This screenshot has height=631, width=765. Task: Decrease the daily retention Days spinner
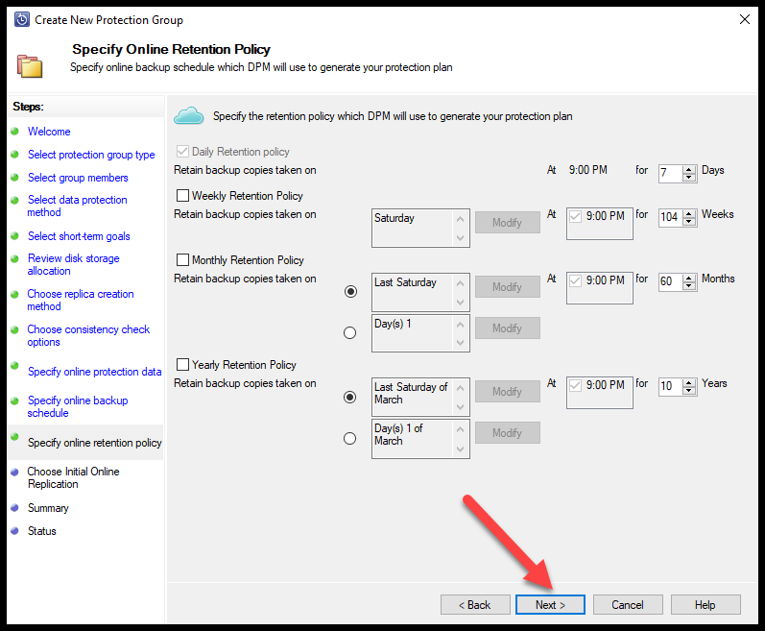click(x=689, y=177)
